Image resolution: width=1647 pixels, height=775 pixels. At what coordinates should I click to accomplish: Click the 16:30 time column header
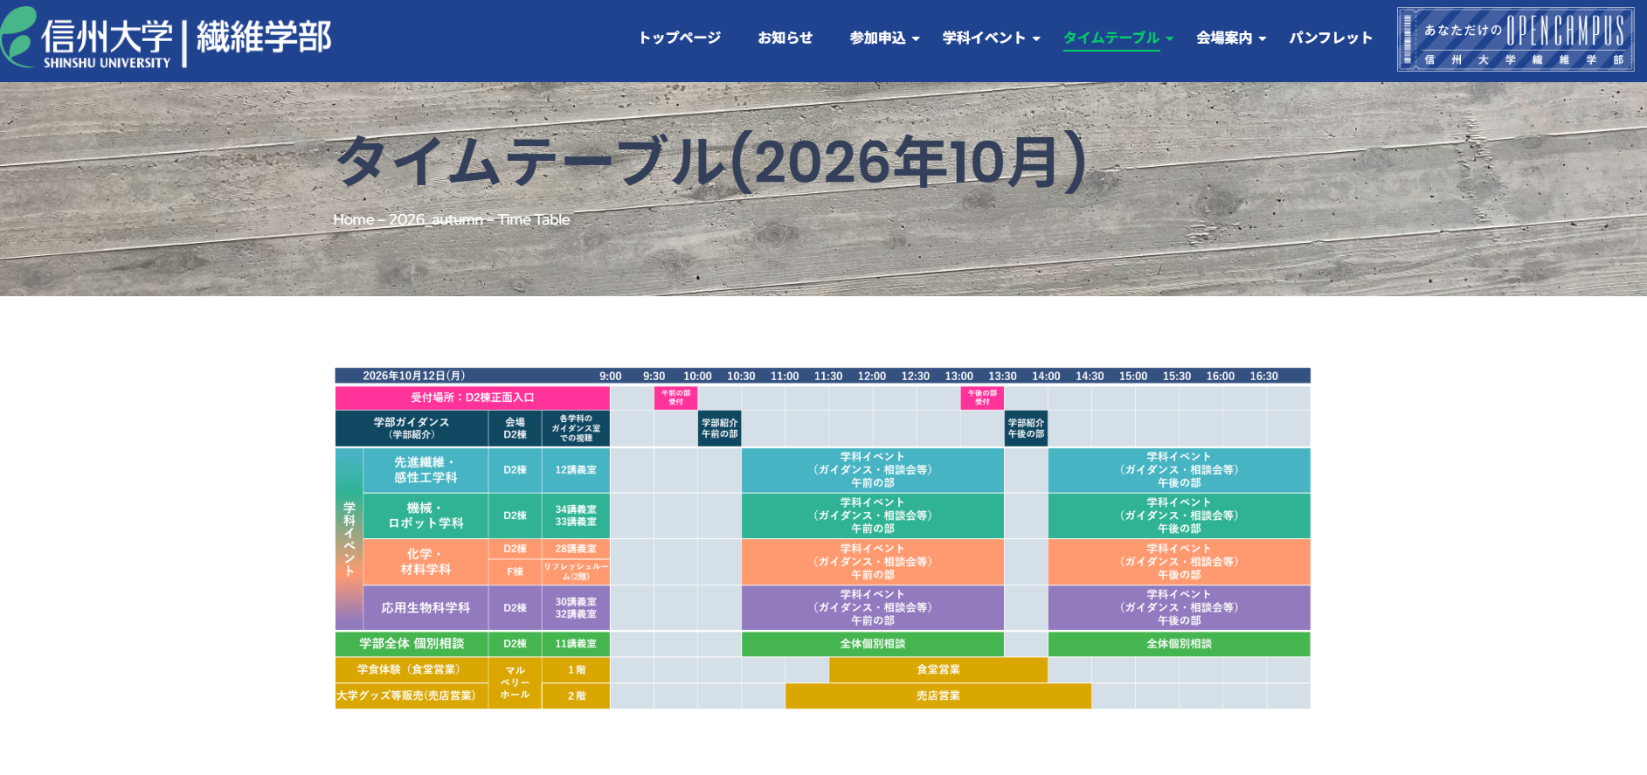pyautogui.click(x=1264, y=377)
